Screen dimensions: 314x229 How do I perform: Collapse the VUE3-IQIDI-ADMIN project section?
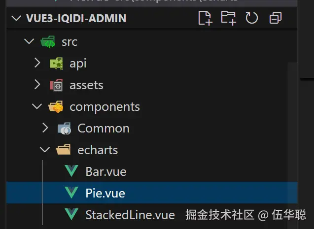16,19
